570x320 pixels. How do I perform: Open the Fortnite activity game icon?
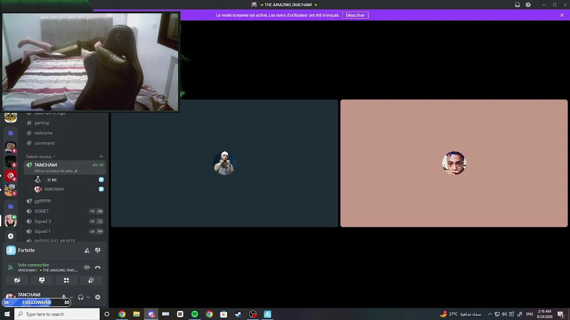11,250
